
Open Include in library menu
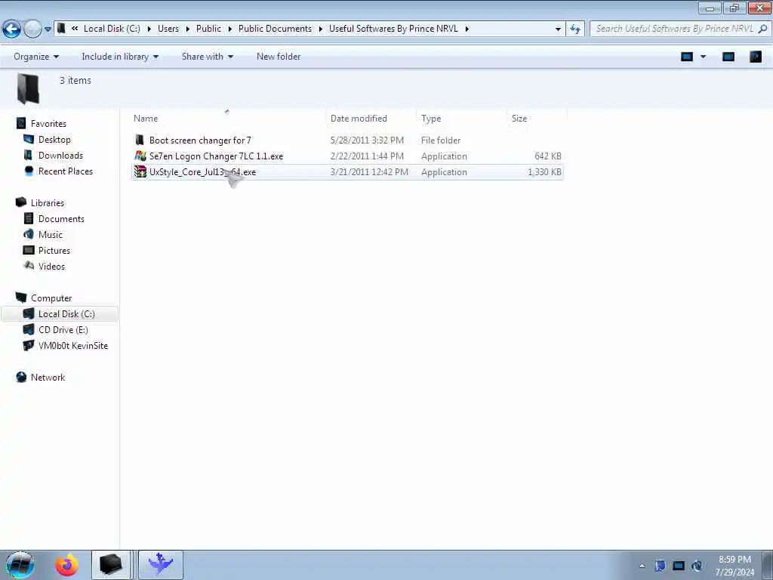point(120,57)
